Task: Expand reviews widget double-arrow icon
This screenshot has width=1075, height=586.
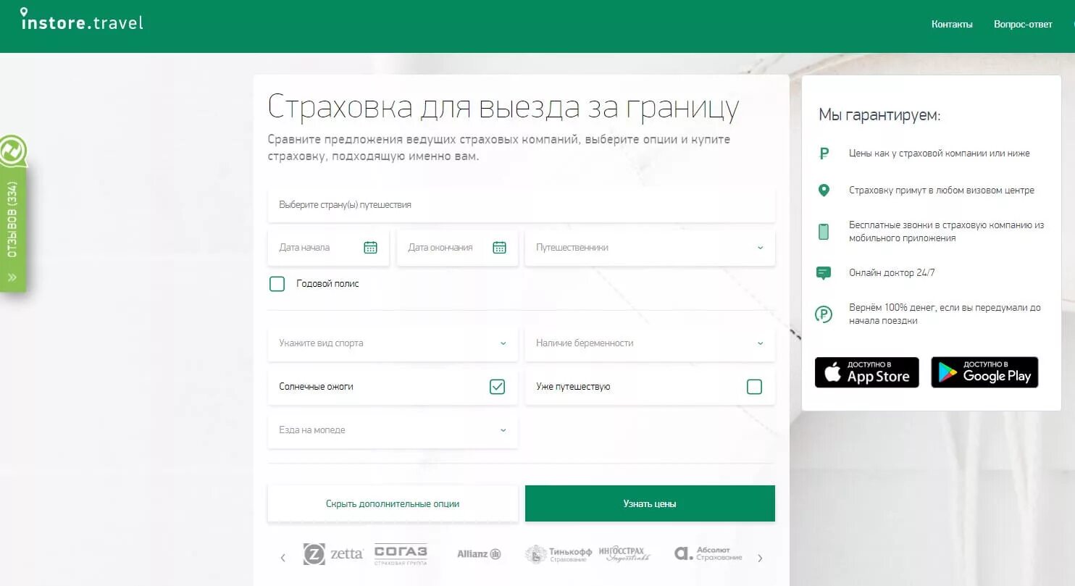Action: tap(12, 277)
